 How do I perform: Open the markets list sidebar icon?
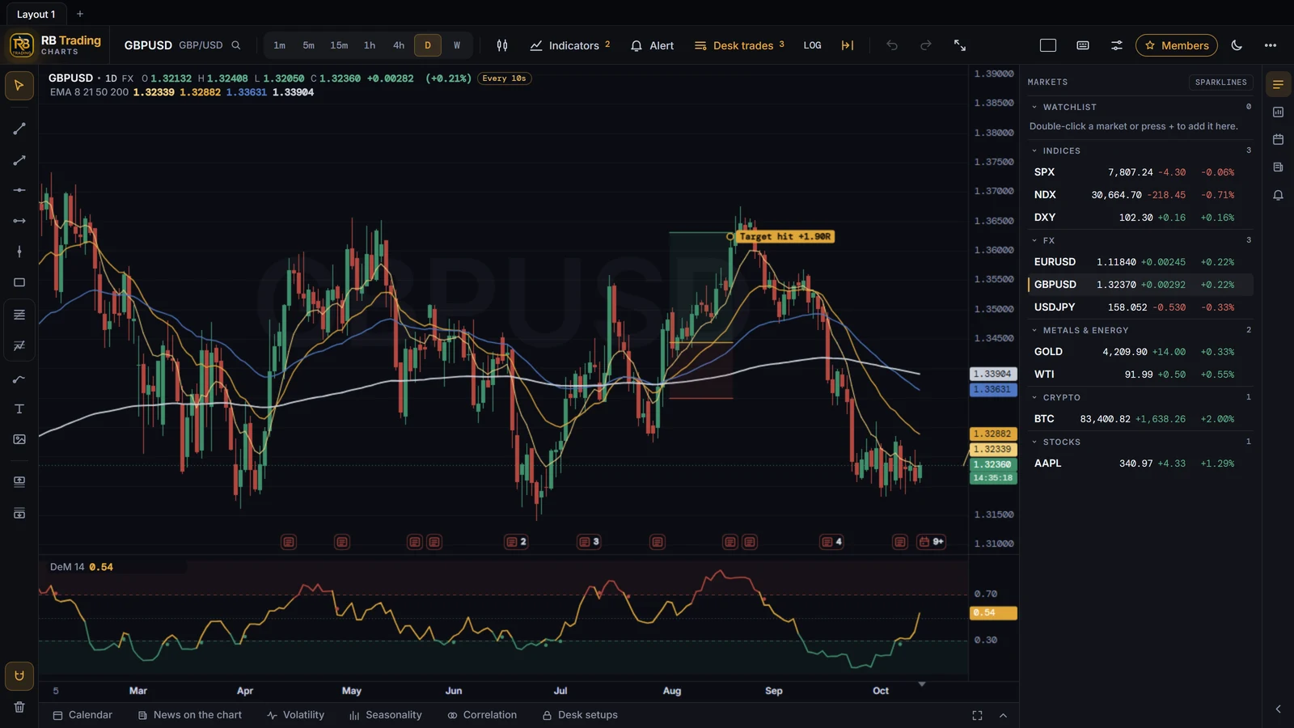(x=1278, y=84)
